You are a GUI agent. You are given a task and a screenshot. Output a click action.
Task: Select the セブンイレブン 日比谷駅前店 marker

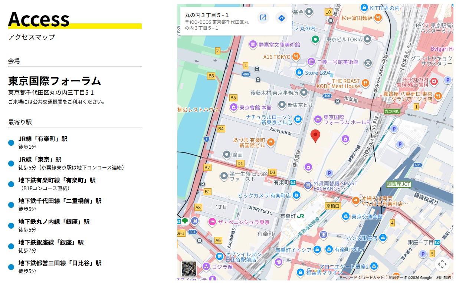coord(220,256)
